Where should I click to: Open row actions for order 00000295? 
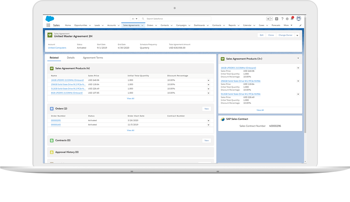209,121
